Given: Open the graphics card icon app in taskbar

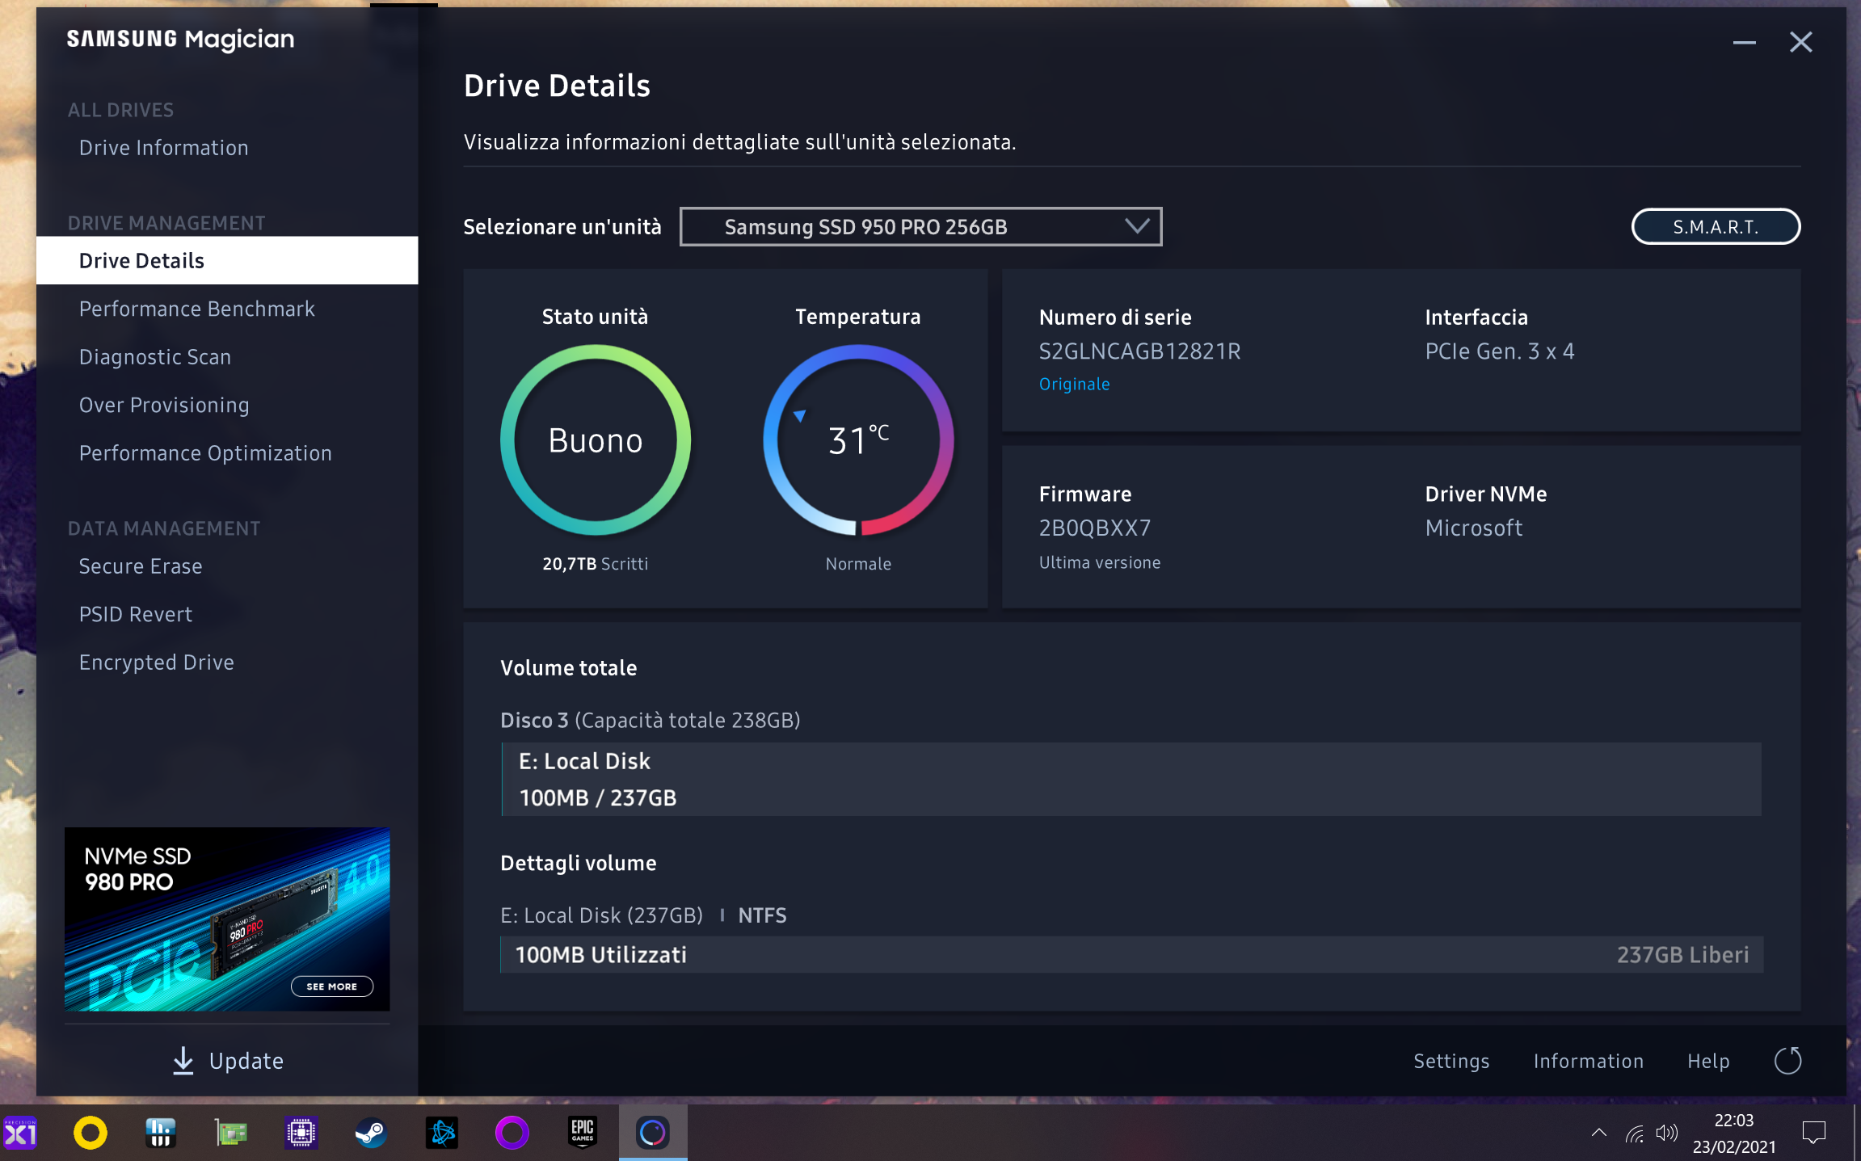Looking at the screenshot, I should click(x=231, y=1133).
